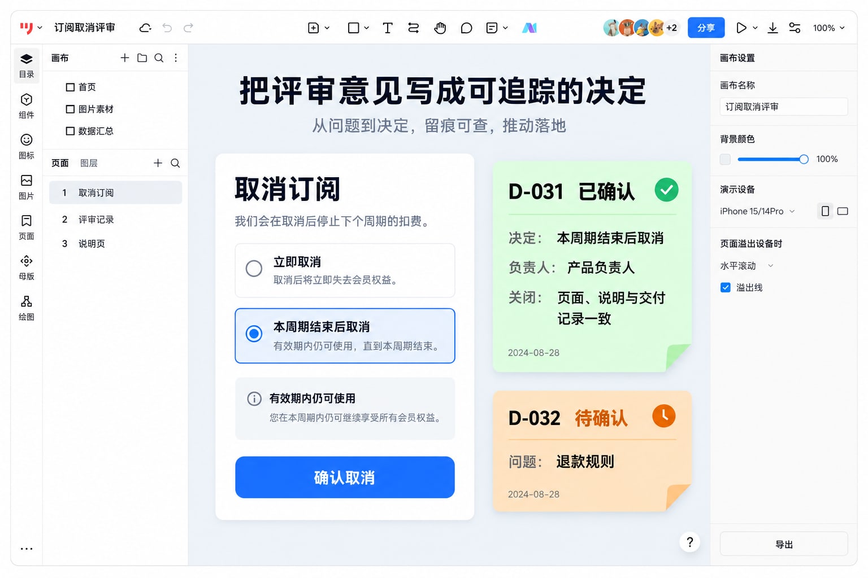This screenshot has width=868, height=578.
Task: Click the 导出 export button
Action: (784, 544)
